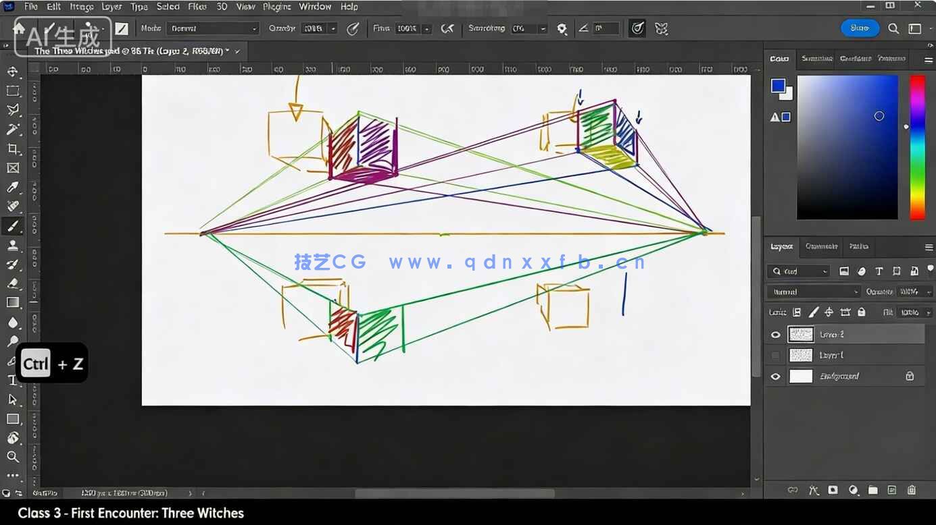Image resolution: width=936 pixels, height=525 pixels.
Task: Select the Move tool
Action: (x=12, y=72)
